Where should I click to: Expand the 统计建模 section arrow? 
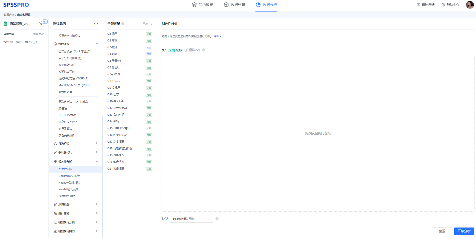point(97,213)
